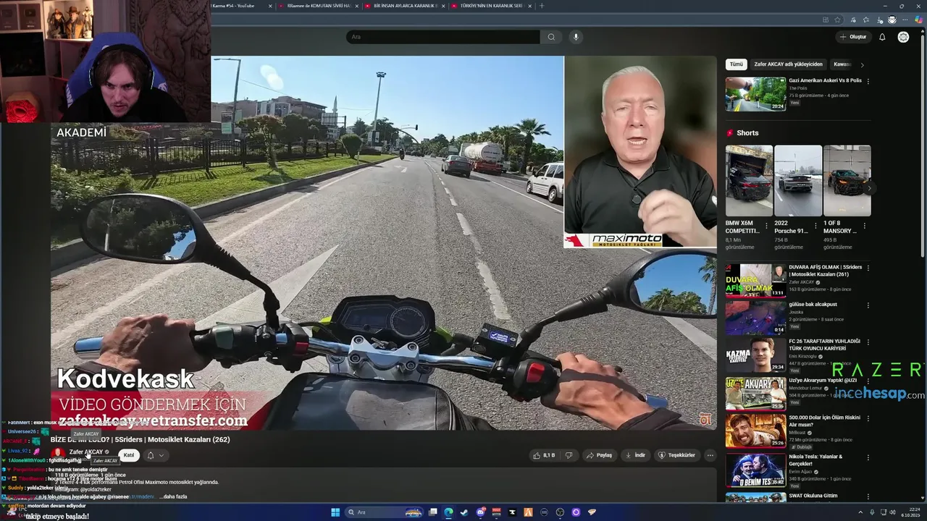Click the Katıl join button
This screenshot has width=927, height=521.
(129, 455)
